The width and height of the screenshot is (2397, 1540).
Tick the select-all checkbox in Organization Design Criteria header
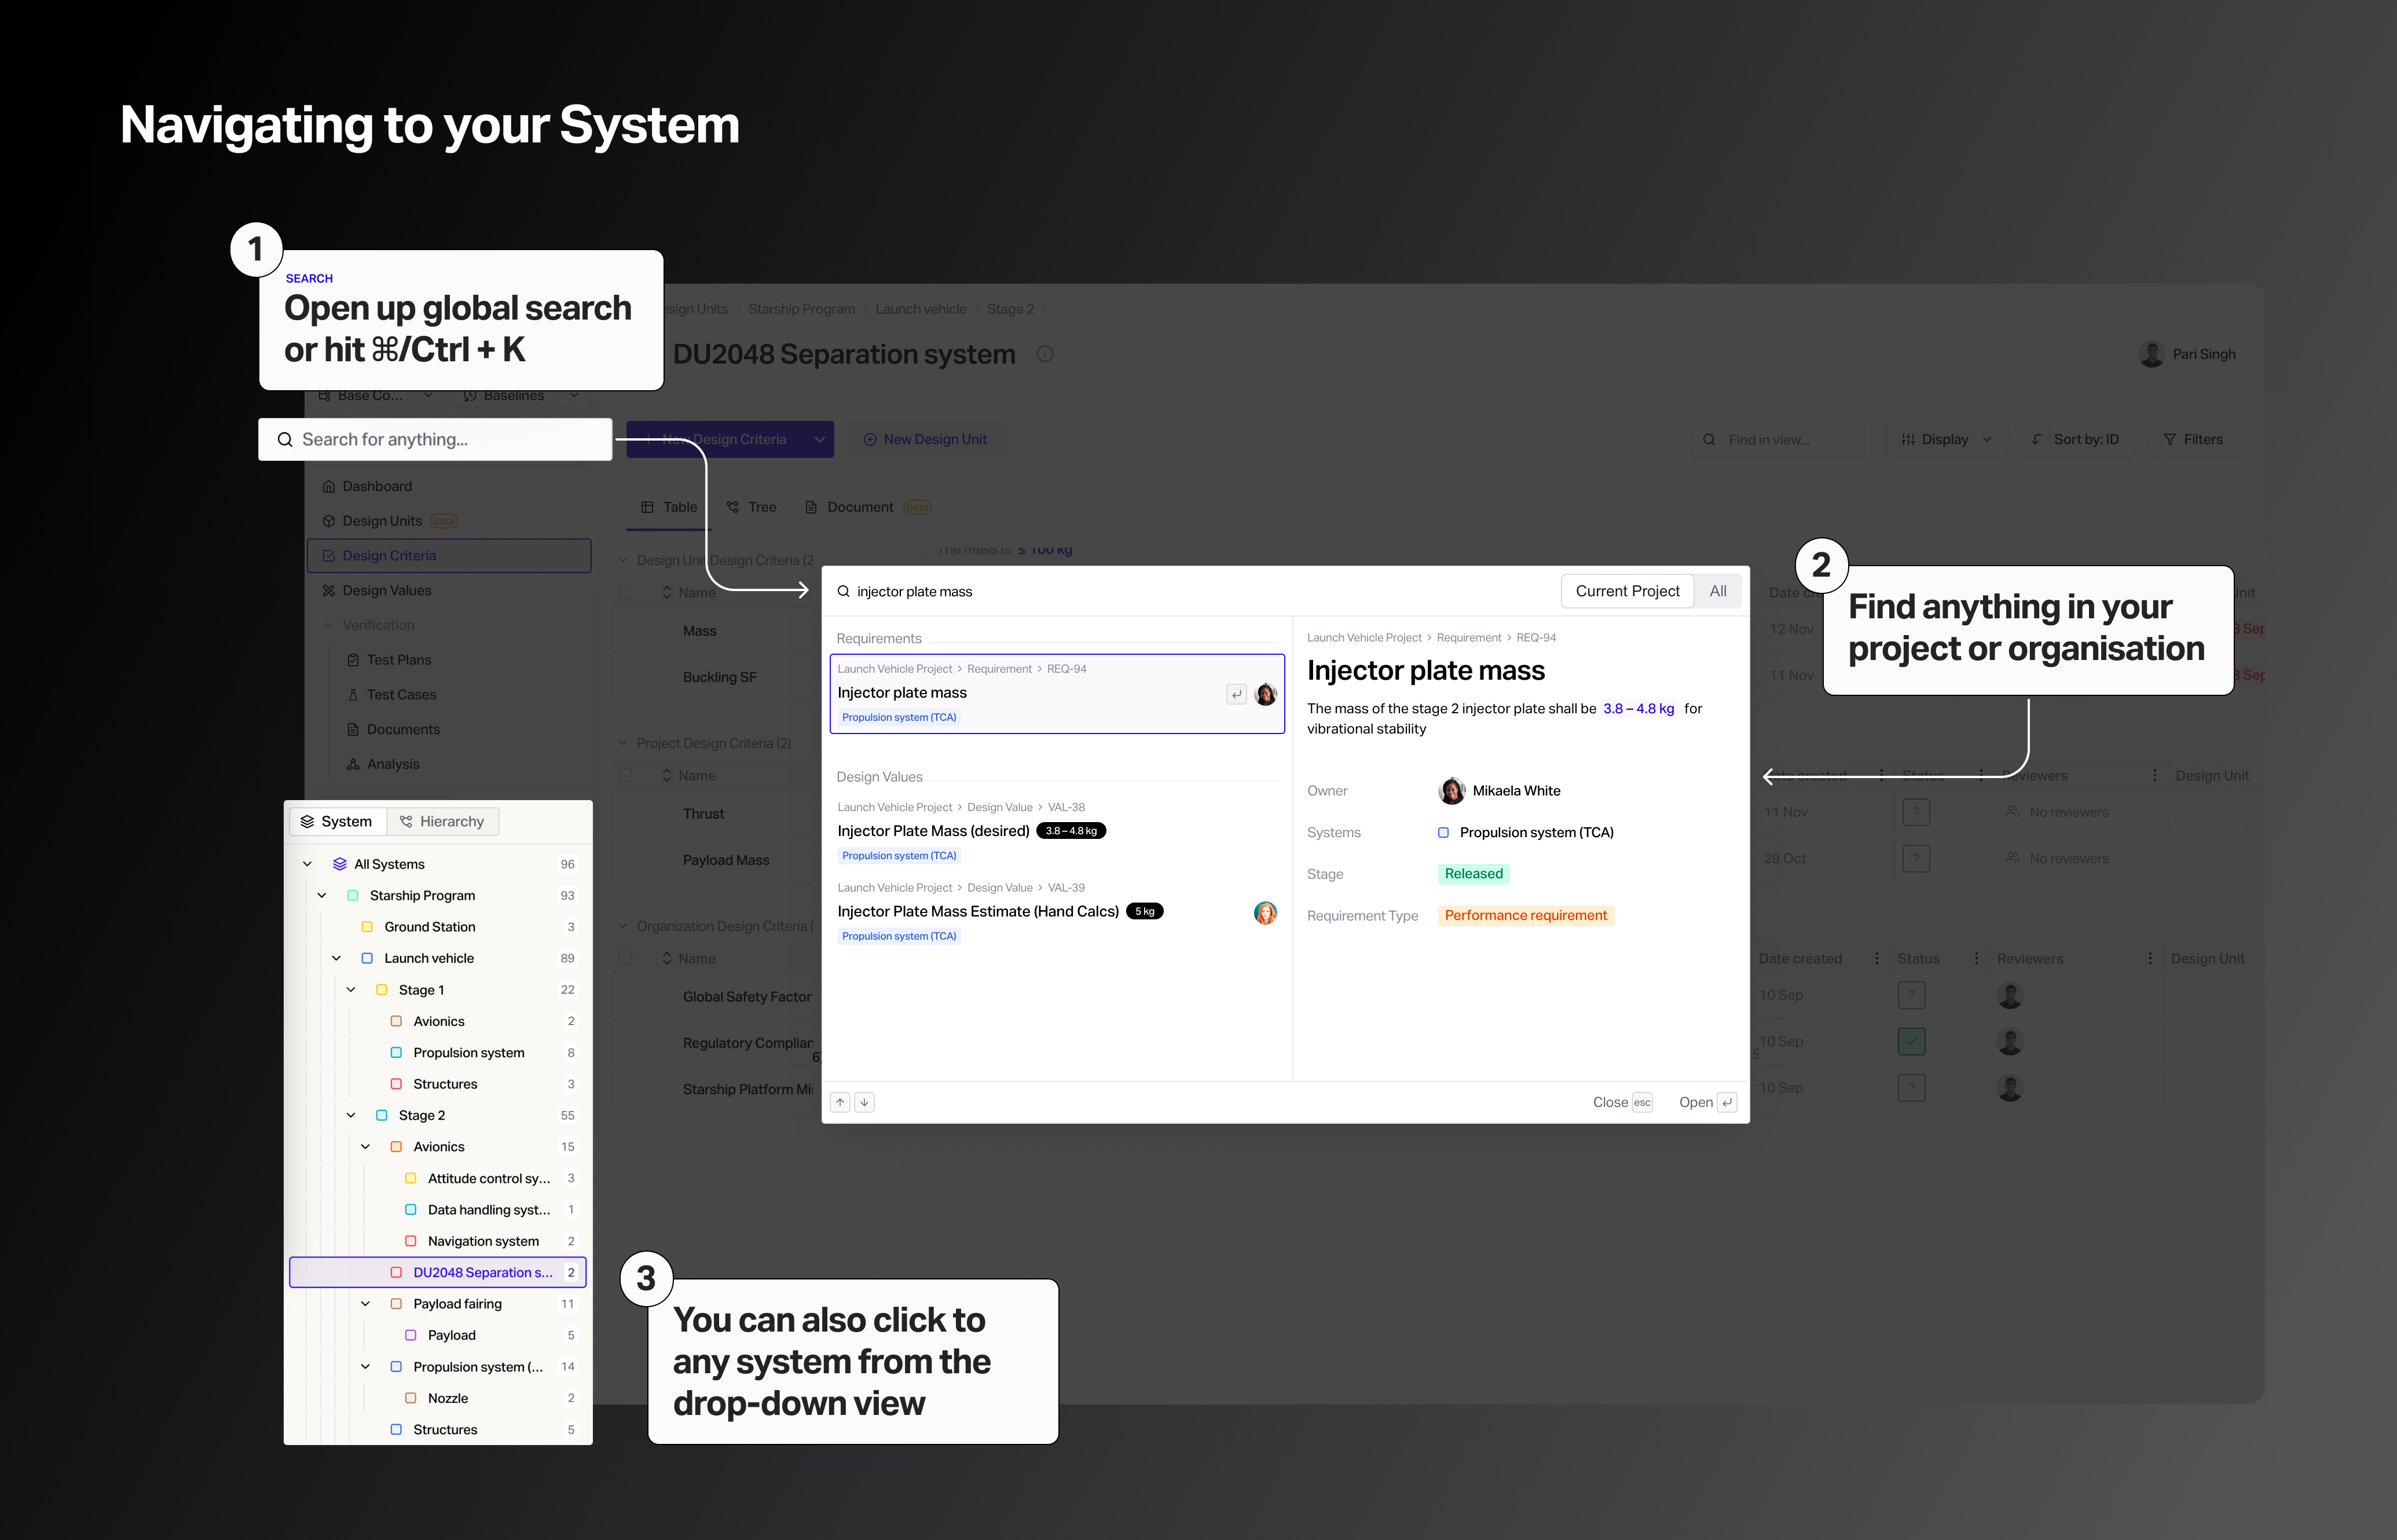click(x=626, y=958)
